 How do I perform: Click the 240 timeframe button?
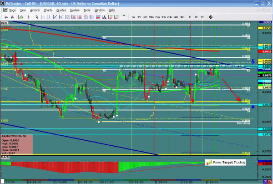pyautogui.click(x=175, y=17)
